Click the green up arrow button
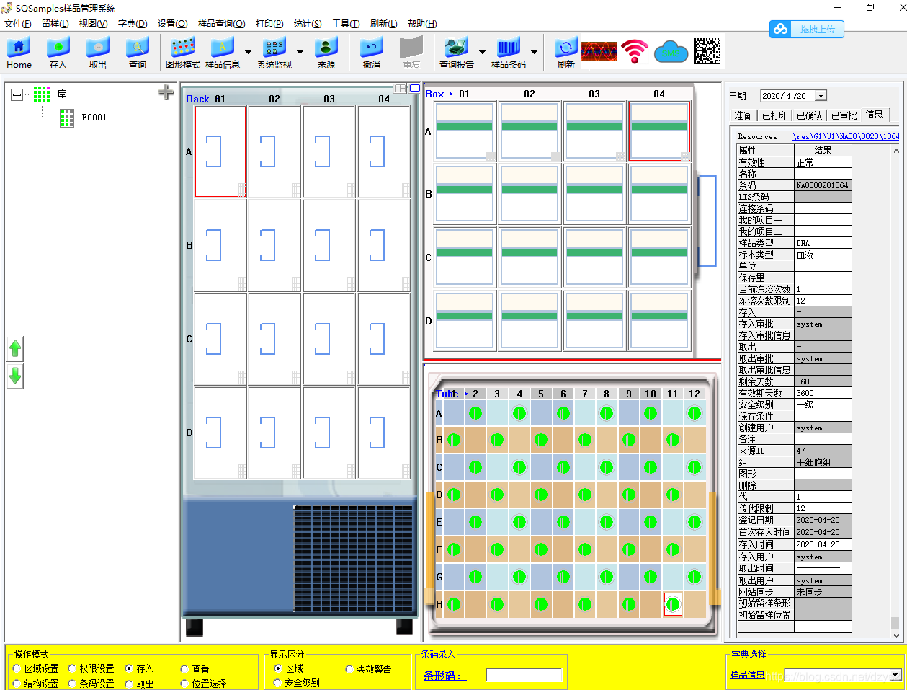 coord(15,349)
